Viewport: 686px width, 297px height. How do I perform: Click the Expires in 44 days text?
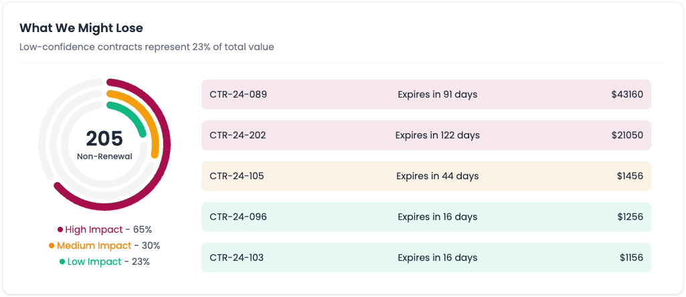click(x=437, y=176)
